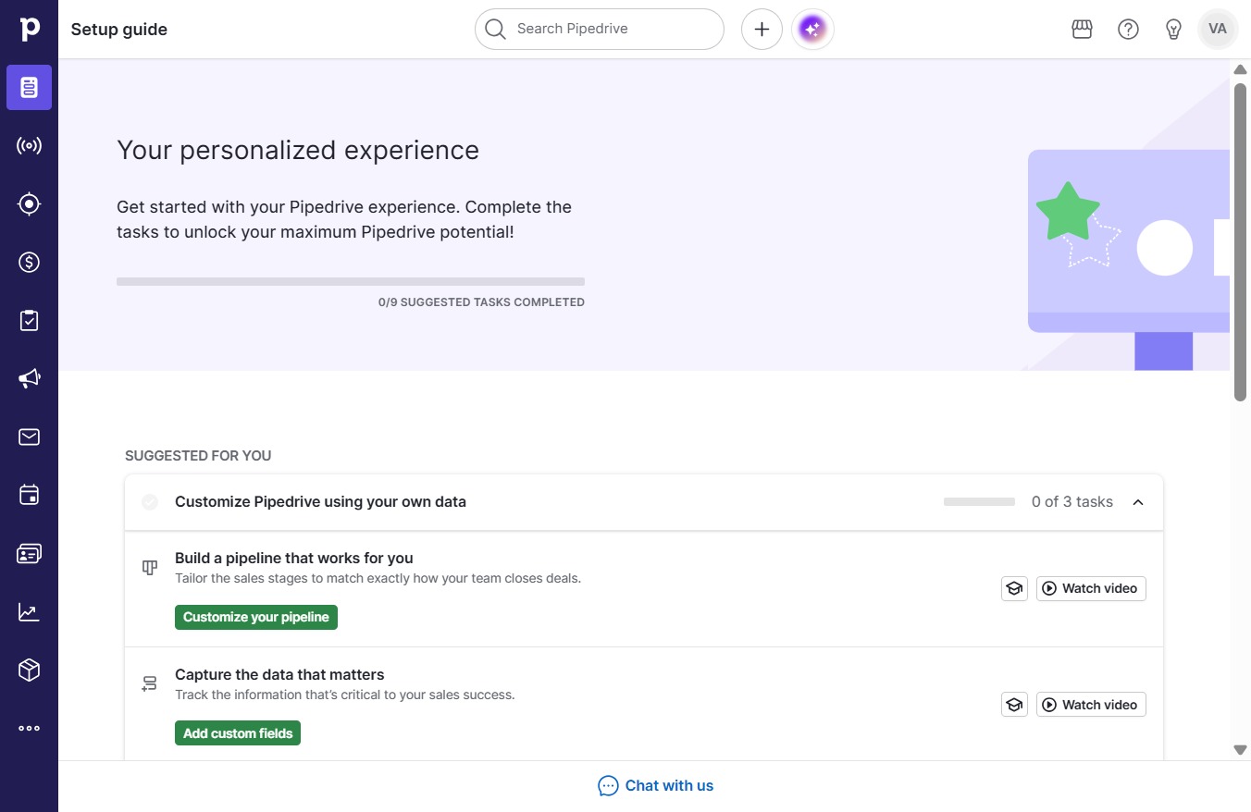The image size is (1251, 812).
Task: Open the AI assistant sparkle button
Action: click(x=812, y=30)
